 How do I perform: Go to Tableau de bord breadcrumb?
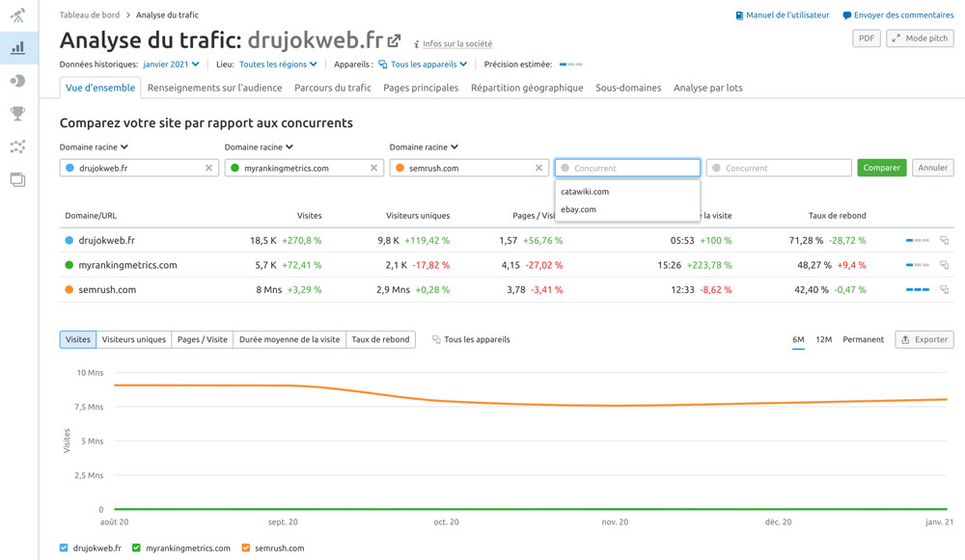90,14
